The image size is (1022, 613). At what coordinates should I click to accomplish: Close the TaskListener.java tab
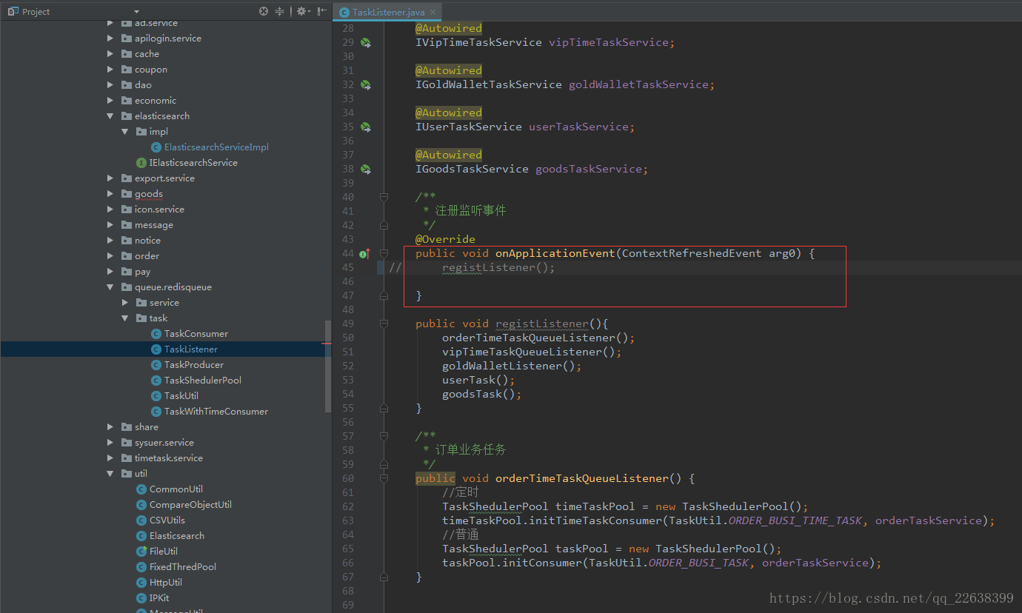coord(433,12)
